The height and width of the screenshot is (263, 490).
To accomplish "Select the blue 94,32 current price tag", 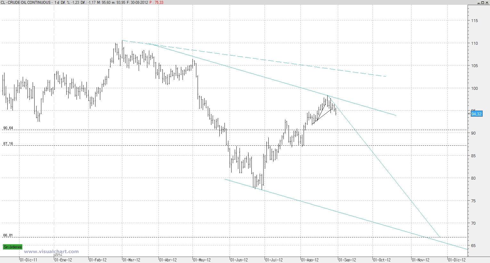I will (x=476, y=114).
